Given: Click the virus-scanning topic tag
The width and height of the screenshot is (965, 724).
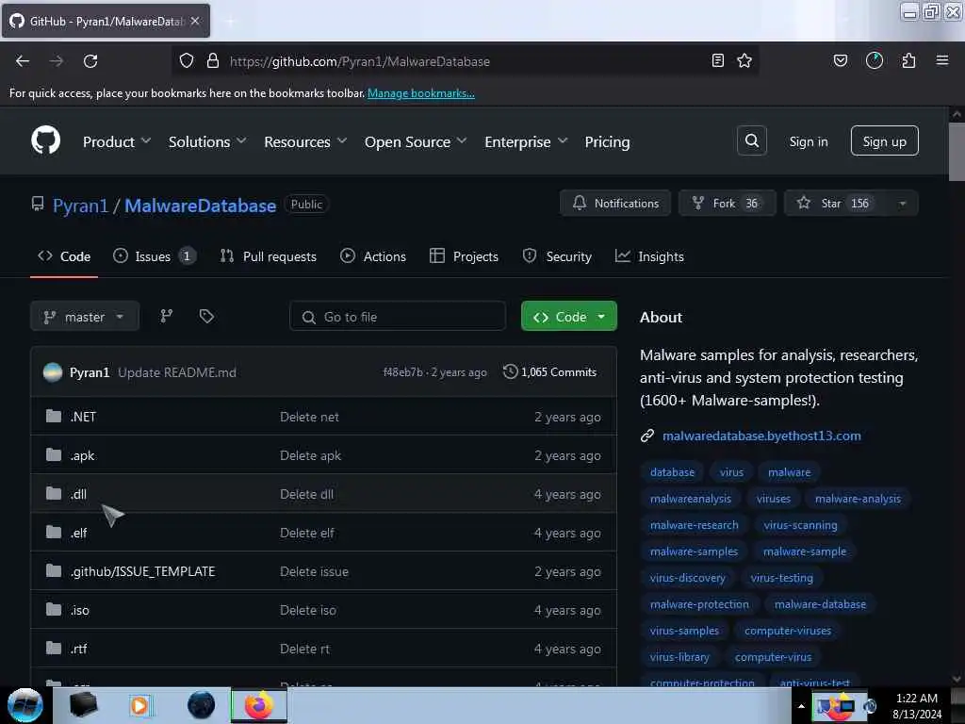Looking at the screenshot, I should 800,525.
